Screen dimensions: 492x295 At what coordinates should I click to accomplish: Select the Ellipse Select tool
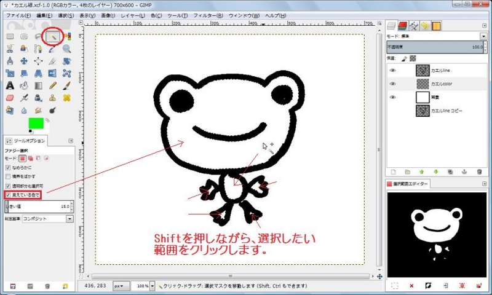pyautogui.click(x=24, y=36)
